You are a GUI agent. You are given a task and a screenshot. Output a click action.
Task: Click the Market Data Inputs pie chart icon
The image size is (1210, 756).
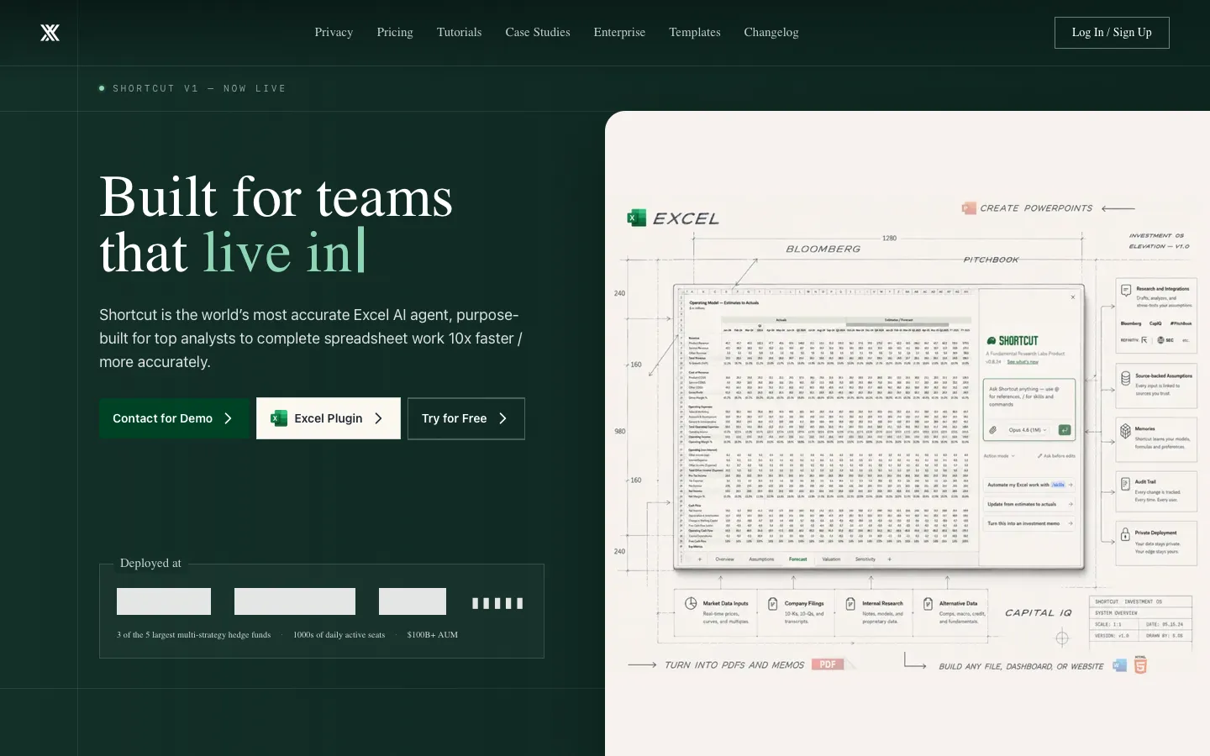(691, 603)
